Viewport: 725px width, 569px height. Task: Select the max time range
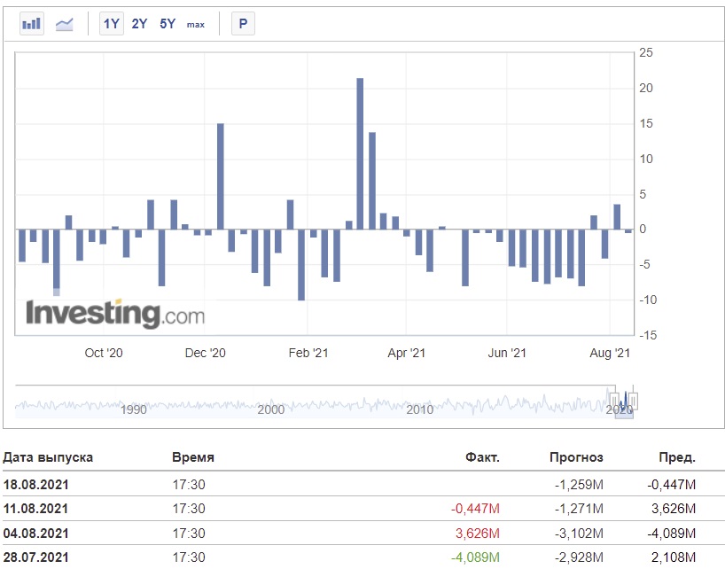click(x=196, y=25)
